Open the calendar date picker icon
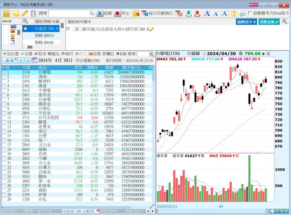Image resolution: width=291 pixels, height=215 pixels. [x=34, y=60]
